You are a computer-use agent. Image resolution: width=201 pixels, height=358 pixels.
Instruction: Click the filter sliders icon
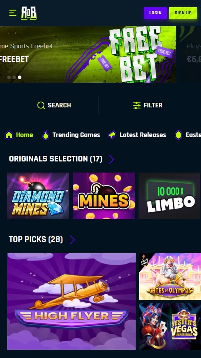pos(137,105)
